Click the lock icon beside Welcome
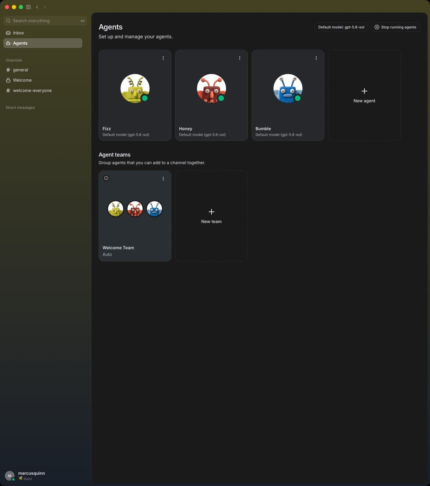This screenshot has width=430, height=486. (x=8, y=80)
